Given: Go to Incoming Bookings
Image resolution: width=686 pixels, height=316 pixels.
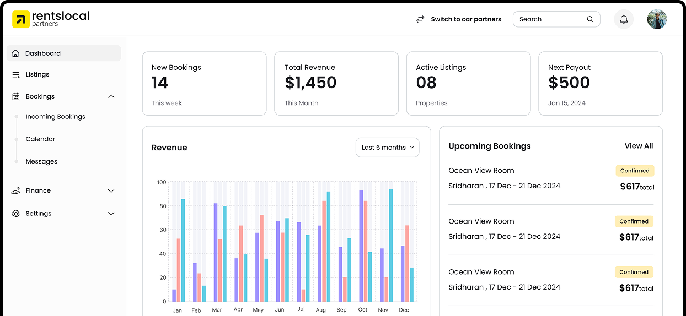Looking at the screenshot, I should tap(55, 117).
